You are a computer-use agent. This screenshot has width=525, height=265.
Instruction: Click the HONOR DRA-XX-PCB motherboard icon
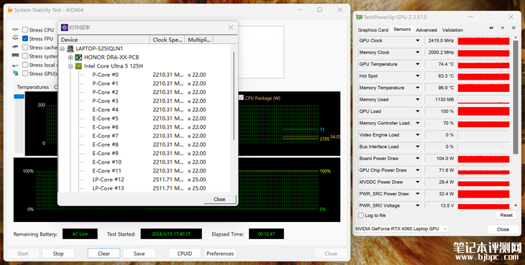pos(78,57)
